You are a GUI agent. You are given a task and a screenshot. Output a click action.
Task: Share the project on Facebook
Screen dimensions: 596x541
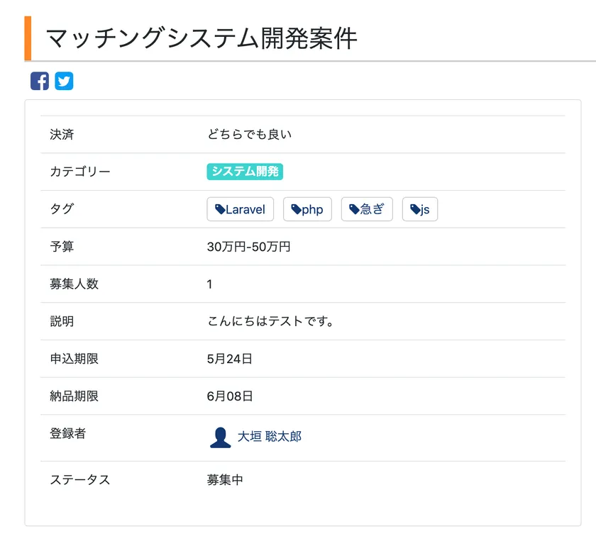tap(40, 81)
